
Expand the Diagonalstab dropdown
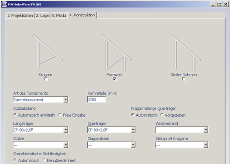[133, 145]
